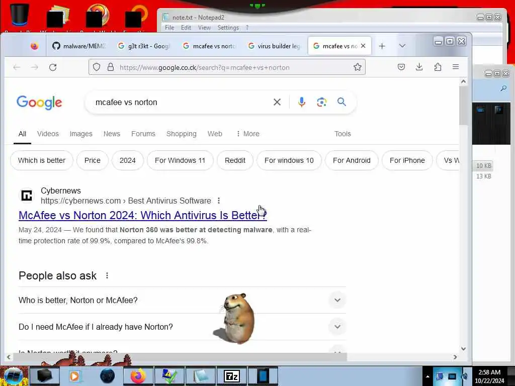Screen dimensions: 515x386
Task: Show hidden system tray icons
Action: click(427, 376)
